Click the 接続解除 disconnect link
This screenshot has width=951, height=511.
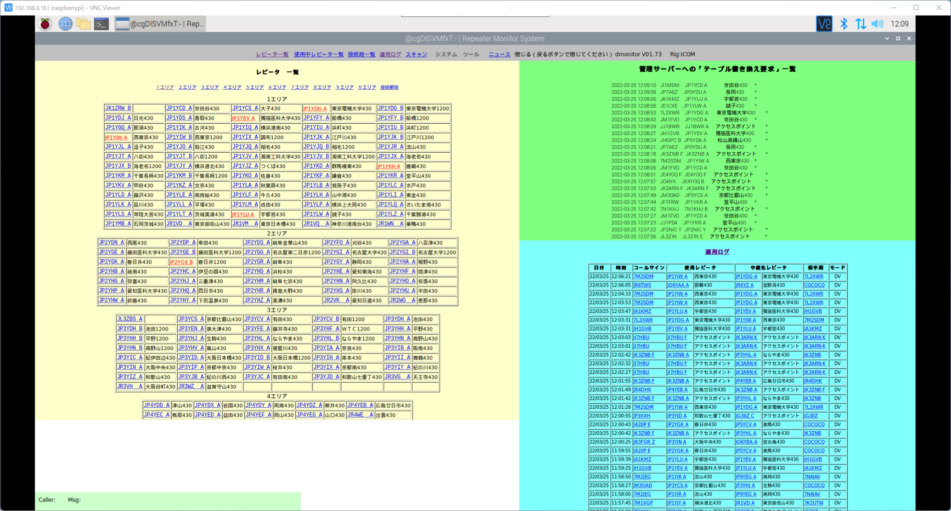pyautogui.click(x=390, y=87)
